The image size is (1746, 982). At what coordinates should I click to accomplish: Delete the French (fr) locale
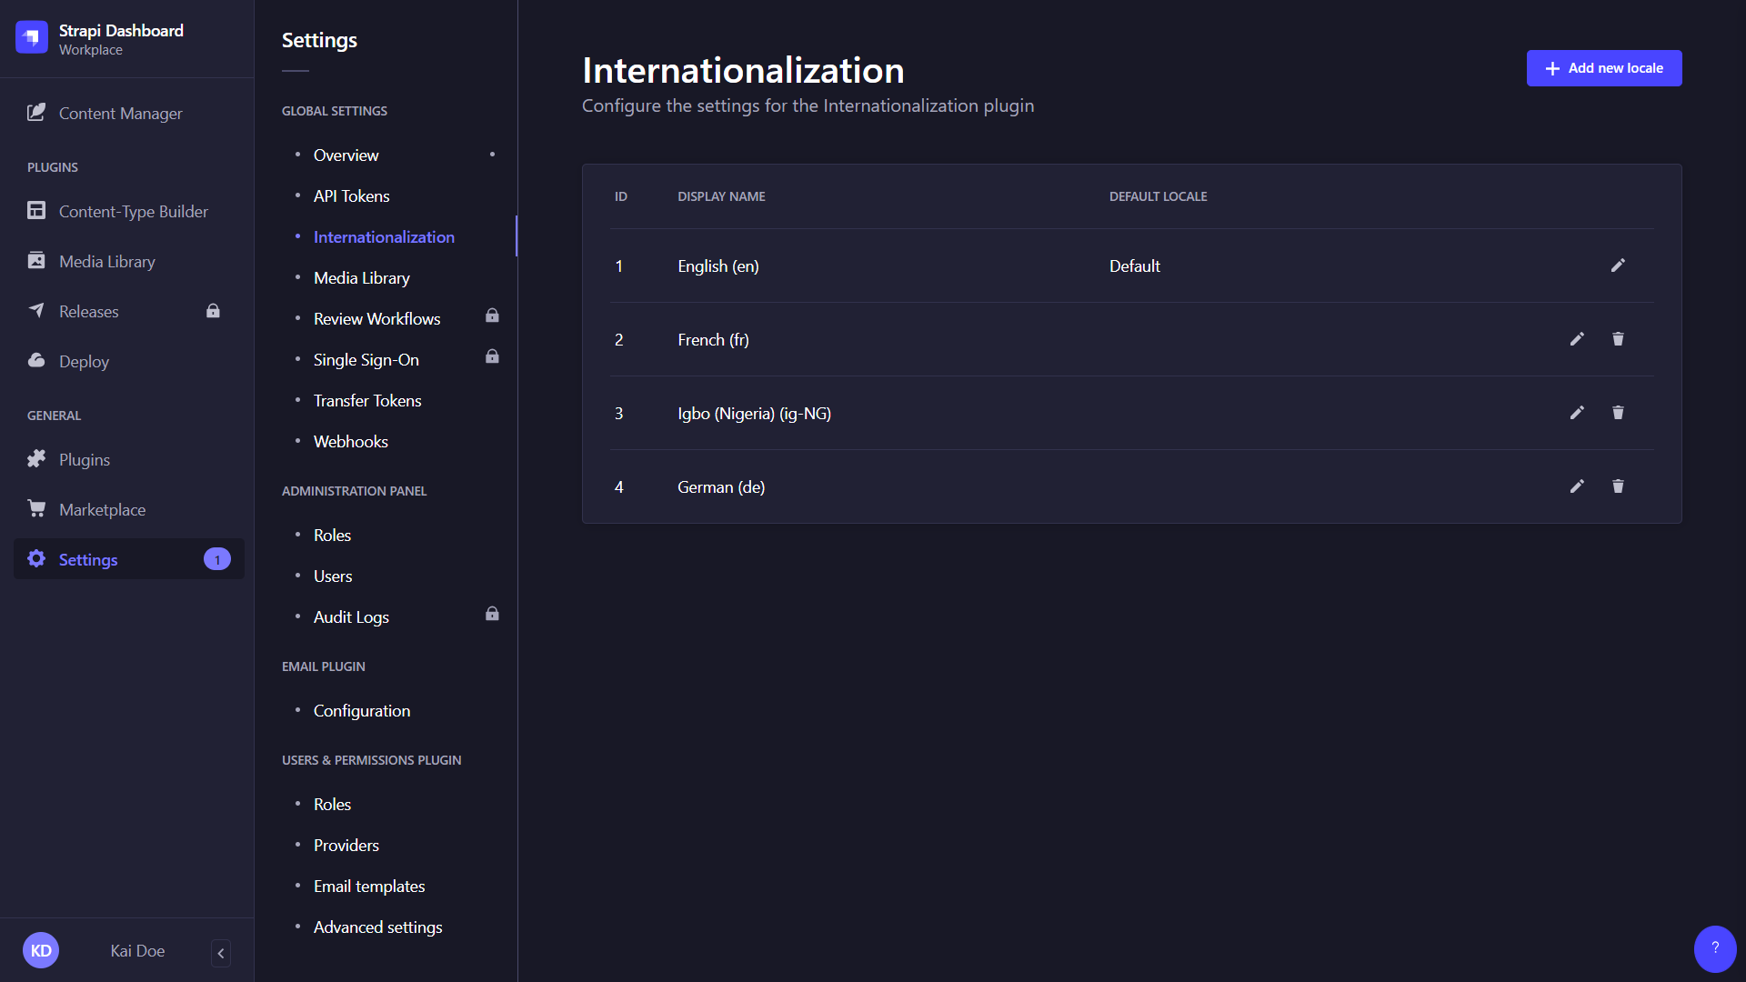pos(1618,339)
